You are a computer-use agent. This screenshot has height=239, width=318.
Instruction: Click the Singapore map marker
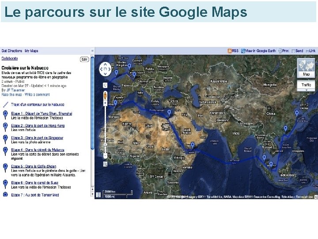pos(271,164)
